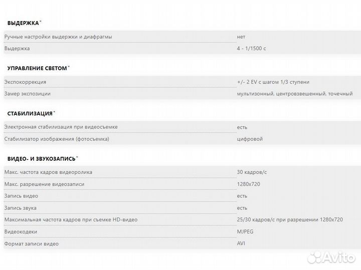This screenshot has width=361, height=270.
Task: Click the цифровой stabilizer value
Action: (x=250, y=139)
